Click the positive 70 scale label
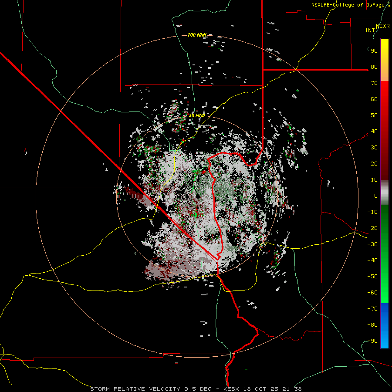 [x=374, y=83]
